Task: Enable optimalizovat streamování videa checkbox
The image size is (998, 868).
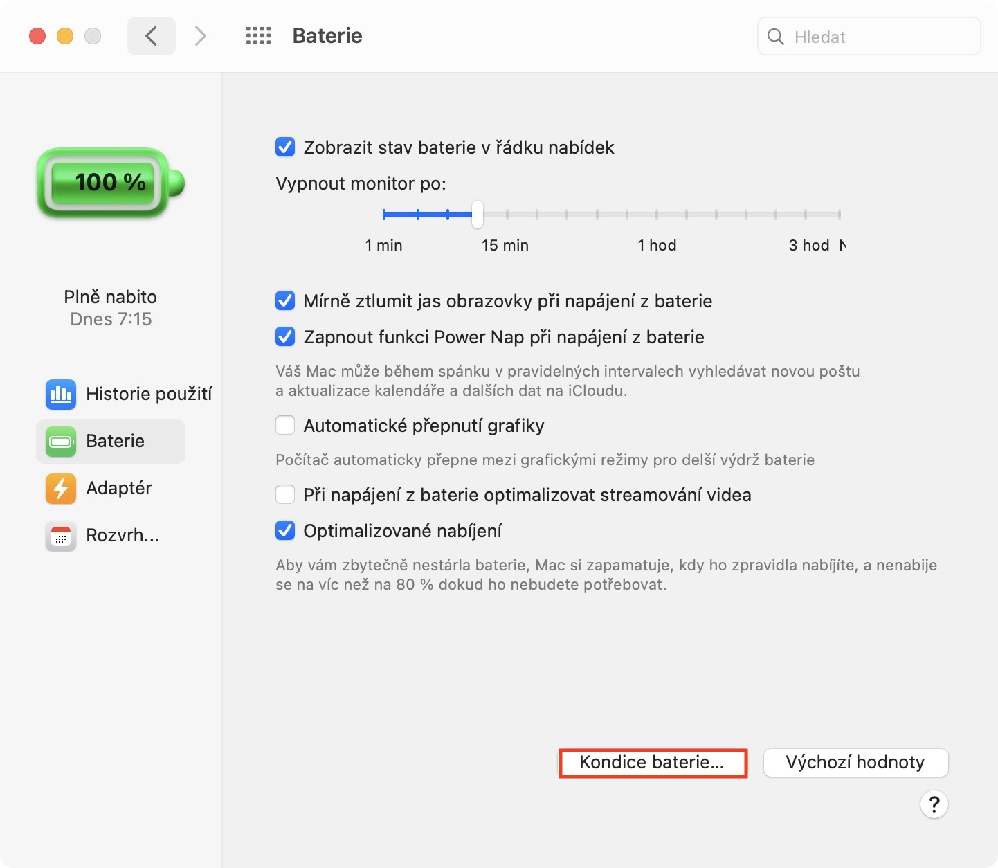Action: pyautogui.click(x=285, y=495)
